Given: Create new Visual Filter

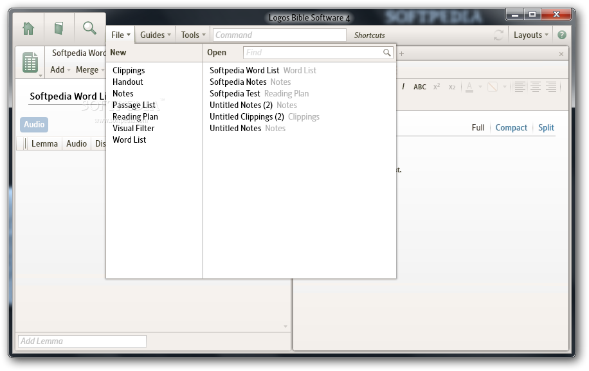Looking at the screenshot, I should (133, 129).
